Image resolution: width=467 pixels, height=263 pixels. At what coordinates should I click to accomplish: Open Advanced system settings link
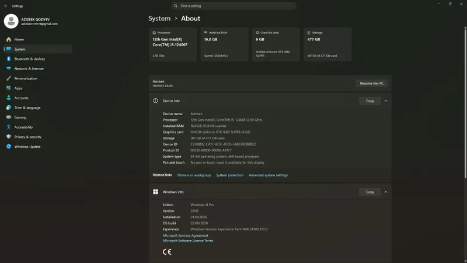[x=268, y=175]
